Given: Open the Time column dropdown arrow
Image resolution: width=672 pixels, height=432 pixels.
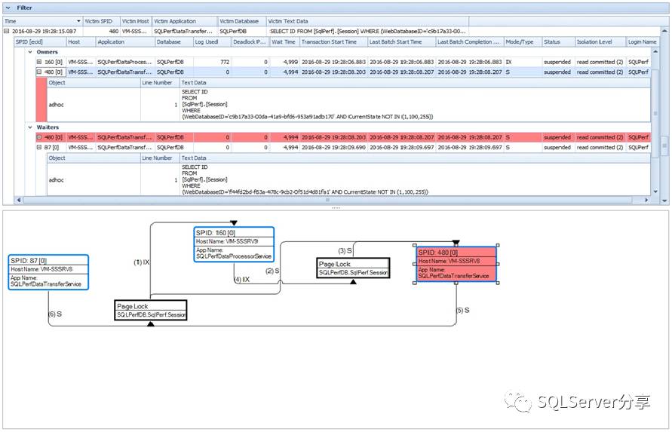Looking at the screenshot, I should (x=78, y=21).
